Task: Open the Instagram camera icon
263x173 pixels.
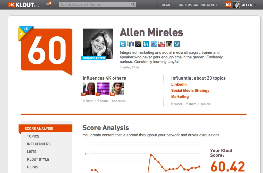Action: [x=169, y=44]
